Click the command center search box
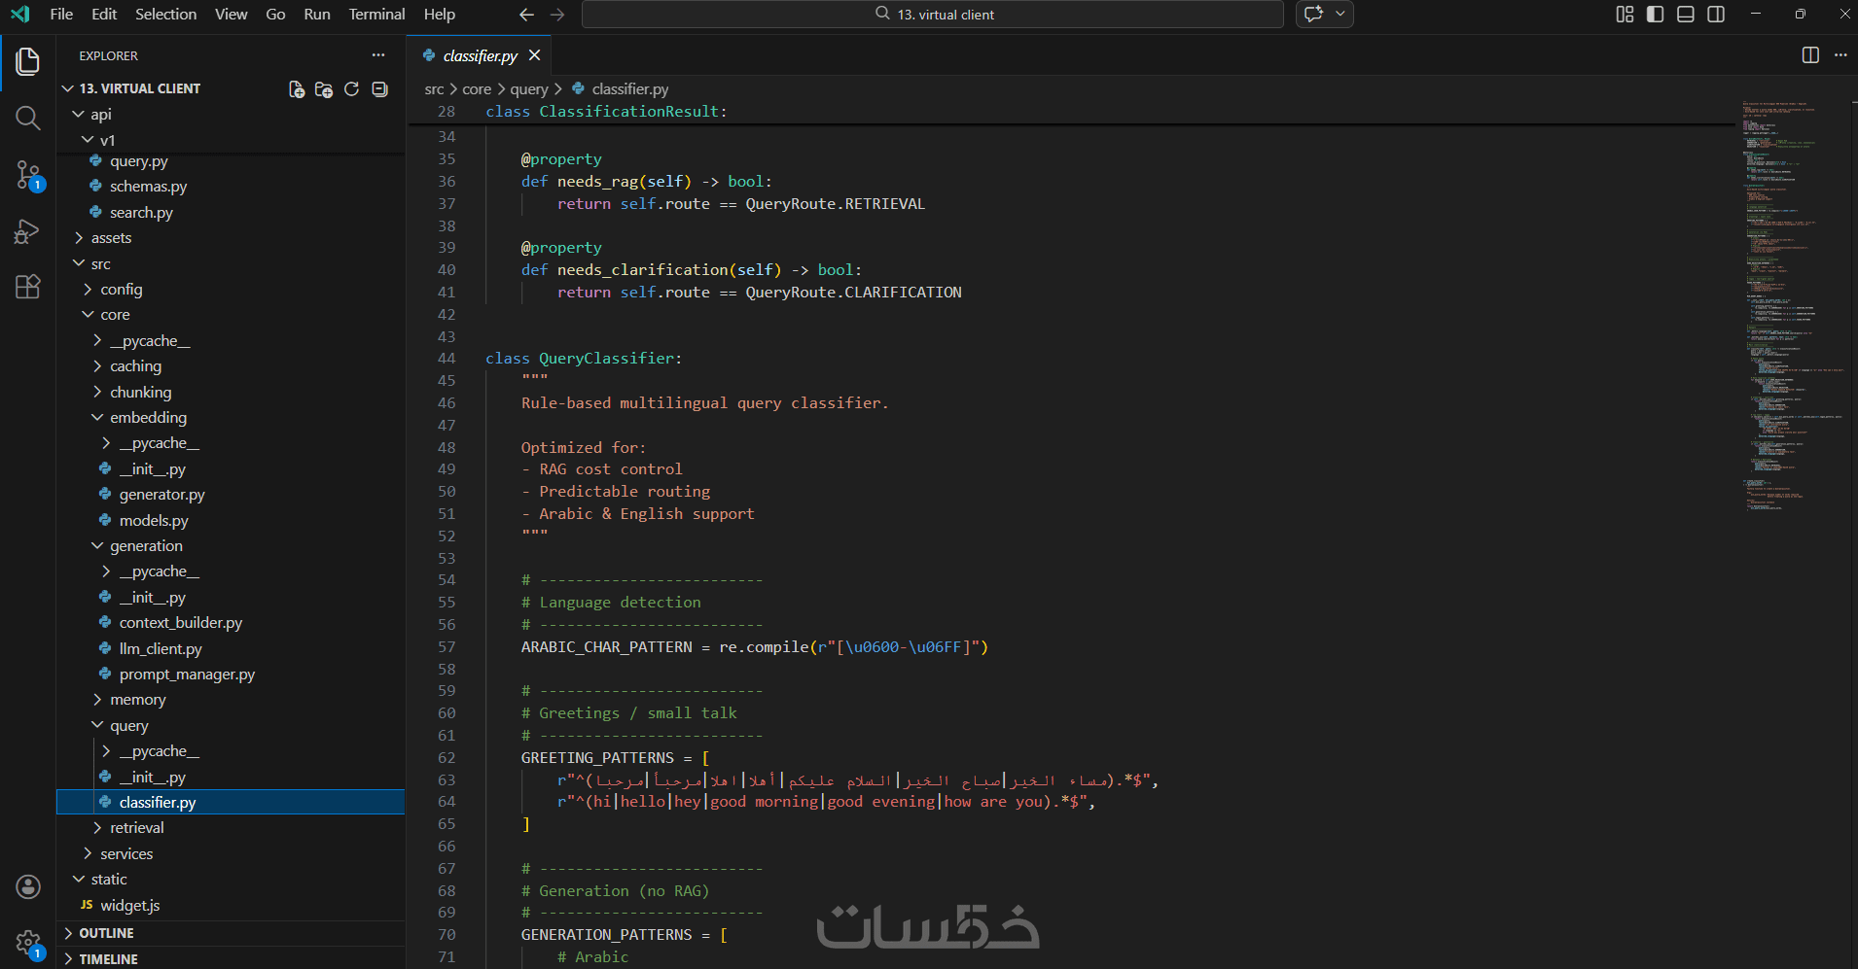The width and height of the screenshot is (1858, 969). (933, 15)
